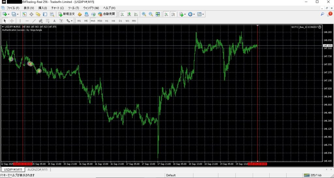Select the horizontal line drawing tool
334x178 pixels.
click(27, 21)
